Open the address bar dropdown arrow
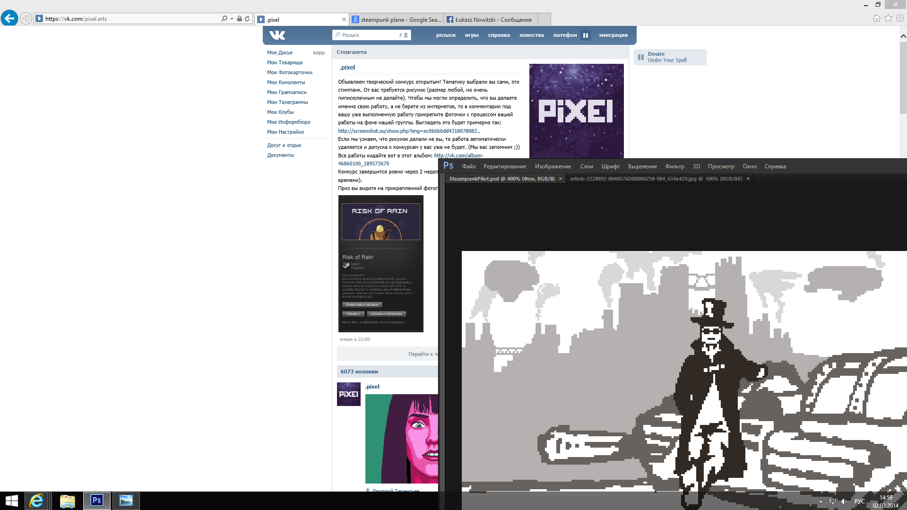This screenshot has height=510, width=907. coord(232,19)
